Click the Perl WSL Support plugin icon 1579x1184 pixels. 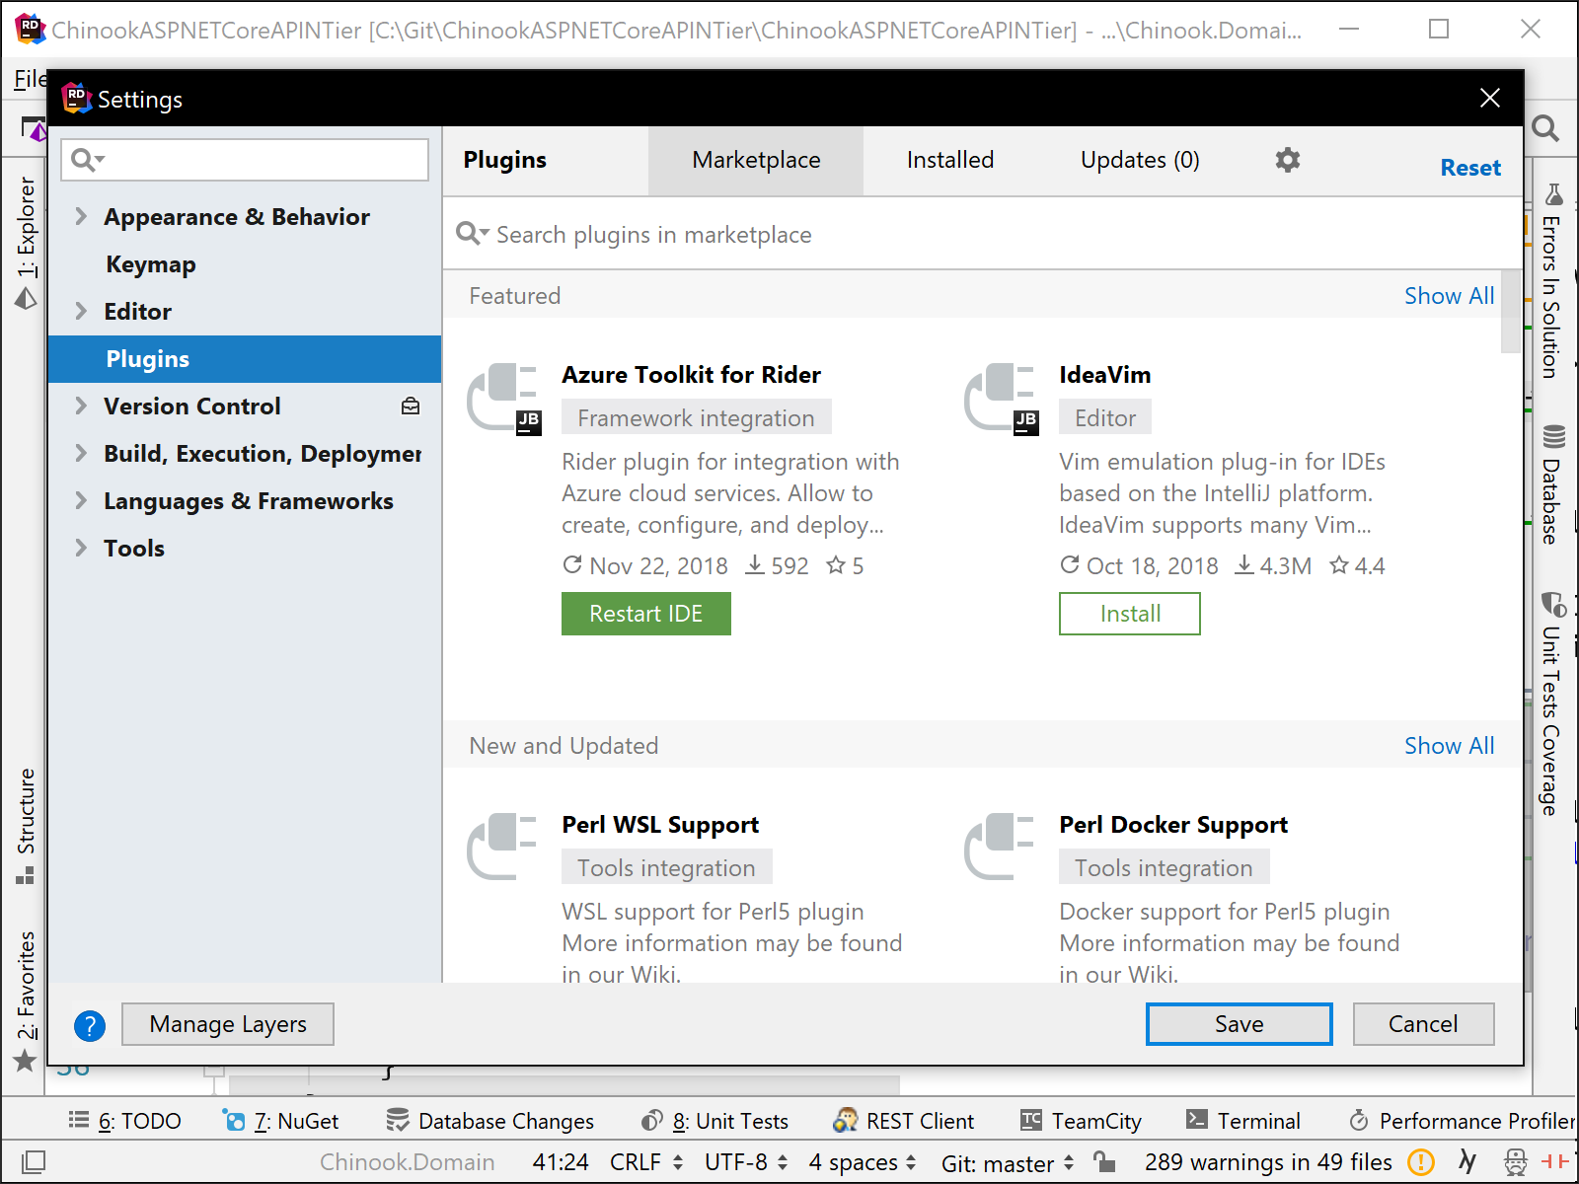(501, 847)
